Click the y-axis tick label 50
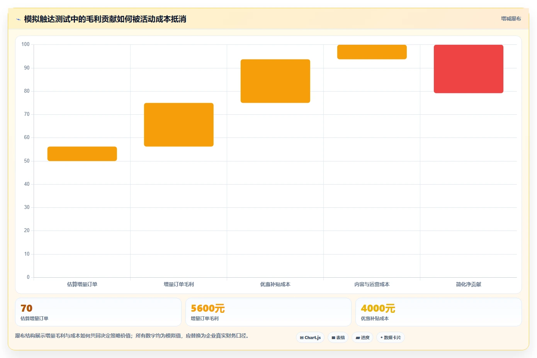The width and height of the screenshot is (537, 358). 27,161
